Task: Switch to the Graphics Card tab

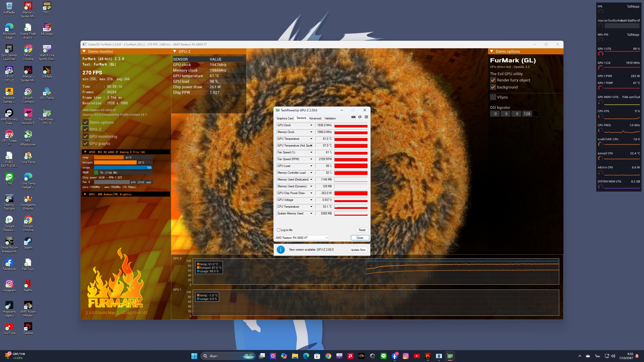Action: click(285, 118)
